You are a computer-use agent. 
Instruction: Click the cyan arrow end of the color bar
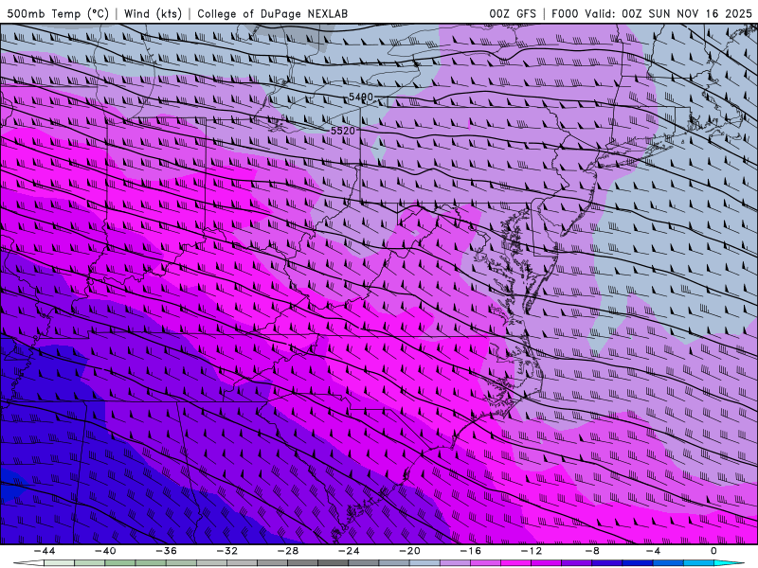click(x=729, y=563)
